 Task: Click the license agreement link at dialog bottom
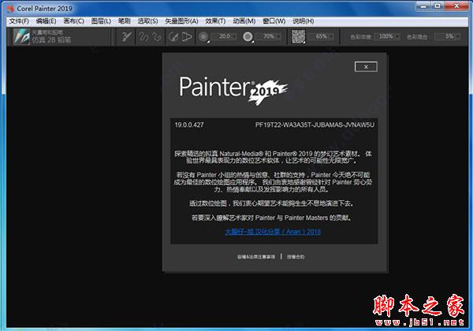coord(296,257)
